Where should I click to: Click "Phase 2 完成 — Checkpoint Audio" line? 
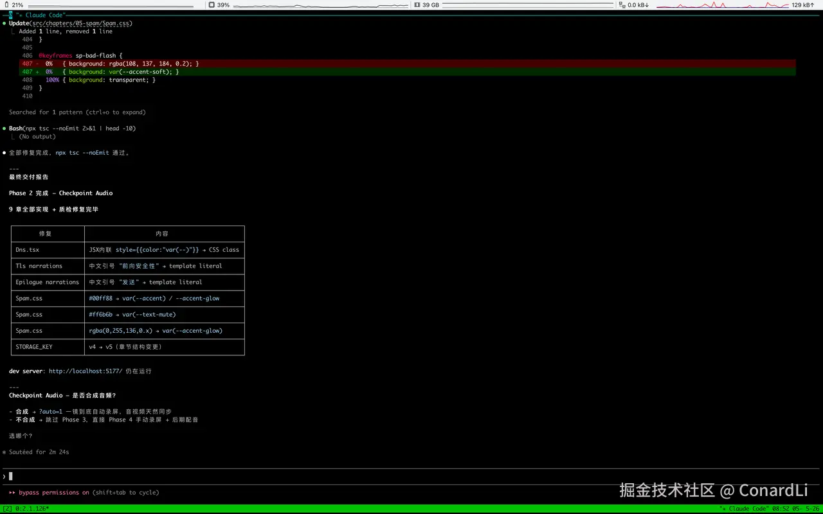tap(61, 193)
